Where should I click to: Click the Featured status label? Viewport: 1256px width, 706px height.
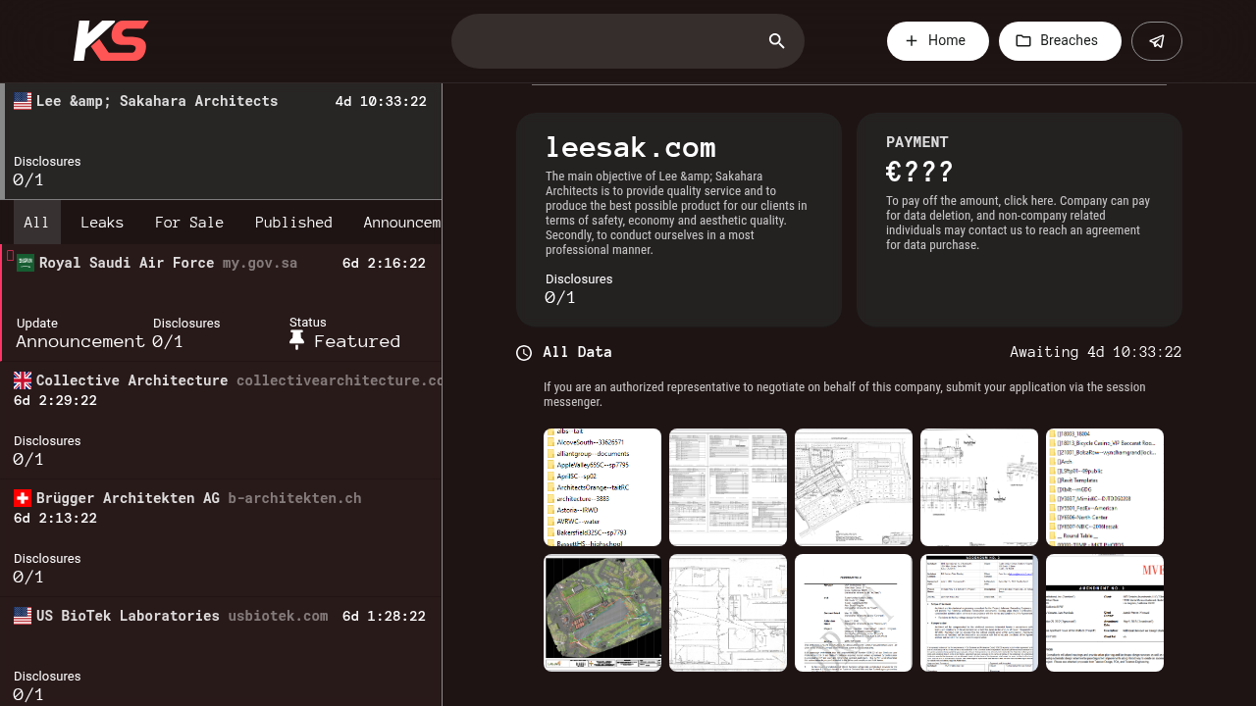357,341
